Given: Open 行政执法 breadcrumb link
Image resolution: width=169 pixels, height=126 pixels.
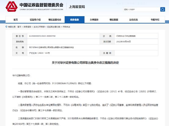Looking at the screenshot, I should tap(66, 27).
